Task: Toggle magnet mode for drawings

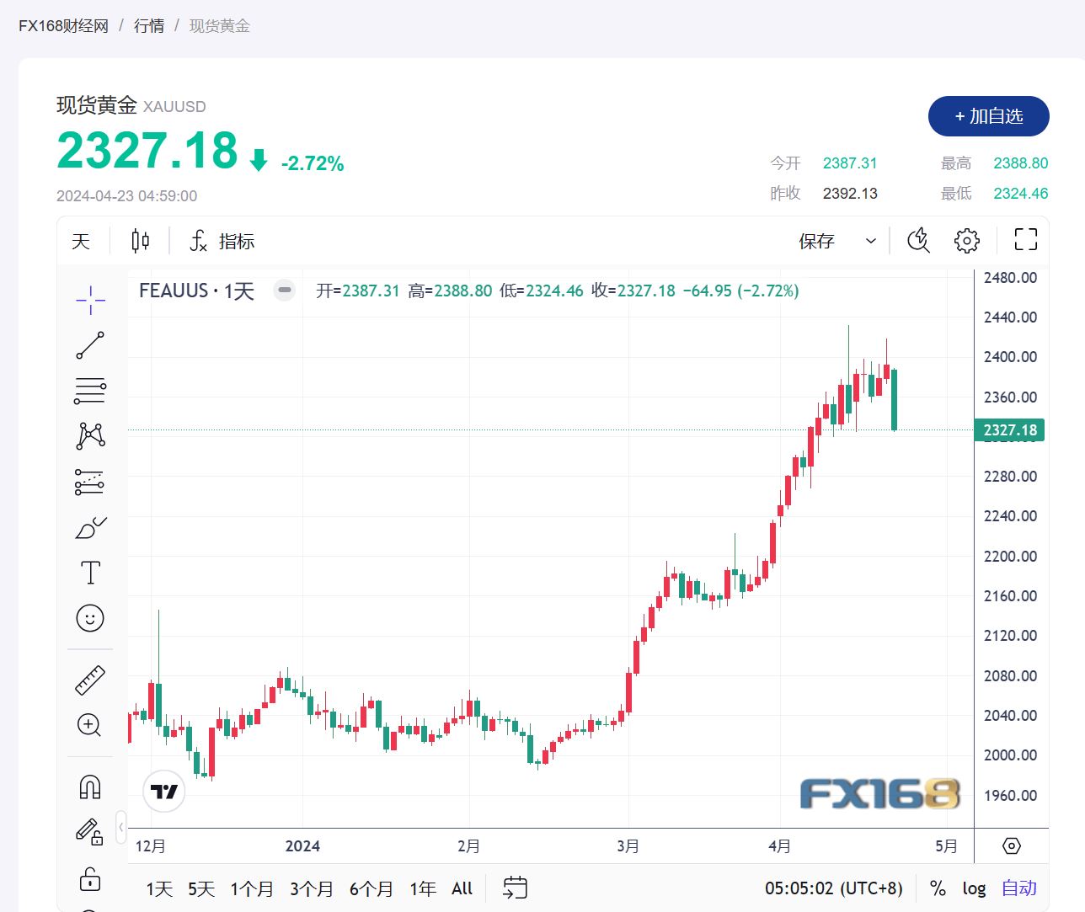Action: click(x=90, y=786)
